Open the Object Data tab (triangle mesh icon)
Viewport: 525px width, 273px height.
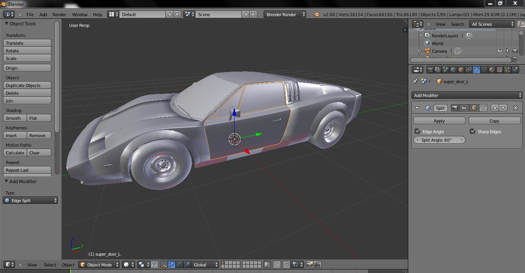tap(484, 70)
